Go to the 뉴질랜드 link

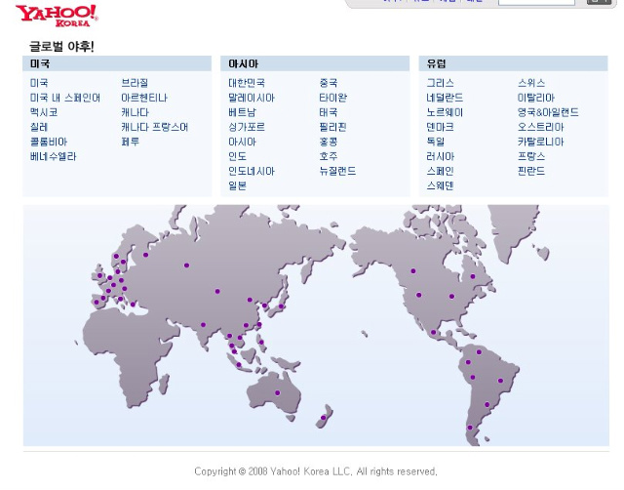[x=337, y=171]
